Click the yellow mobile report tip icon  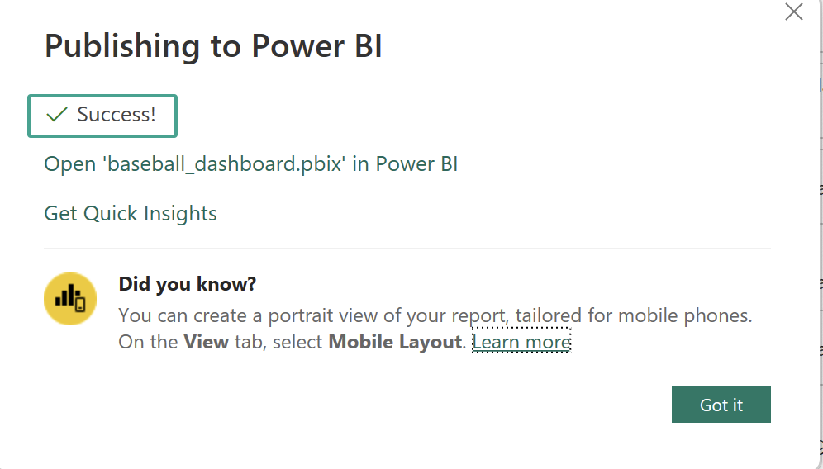tap(70, 299)
